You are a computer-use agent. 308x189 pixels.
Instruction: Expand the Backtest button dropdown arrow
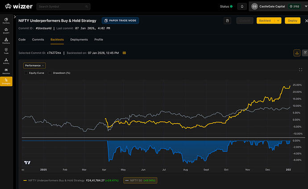[278, 20]
